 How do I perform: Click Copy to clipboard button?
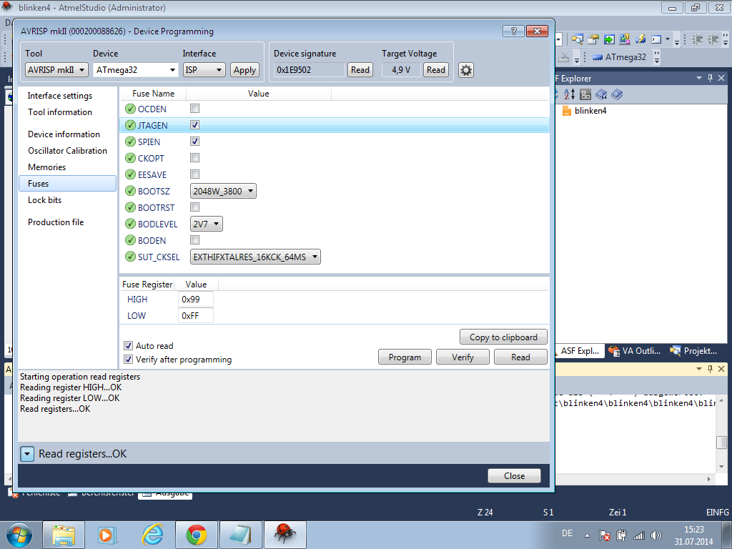503,337
